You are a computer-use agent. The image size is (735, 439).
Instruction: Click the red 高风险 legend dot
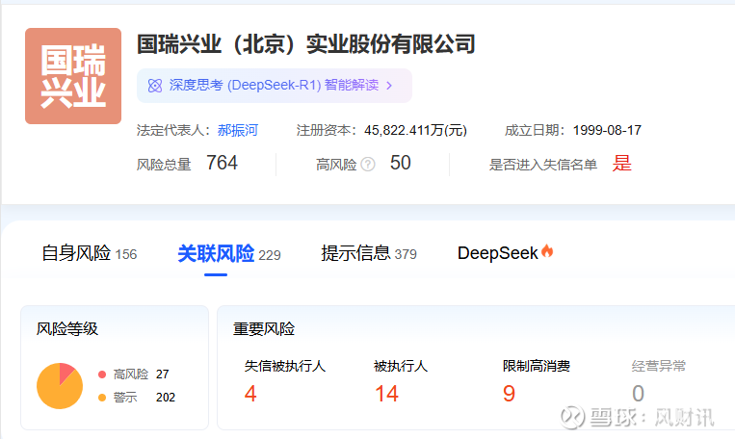click(x=102, y=374)
